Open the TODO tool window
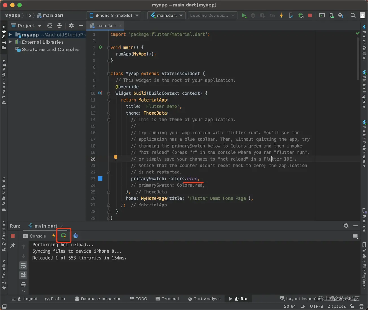 click(x=139, y=299)
